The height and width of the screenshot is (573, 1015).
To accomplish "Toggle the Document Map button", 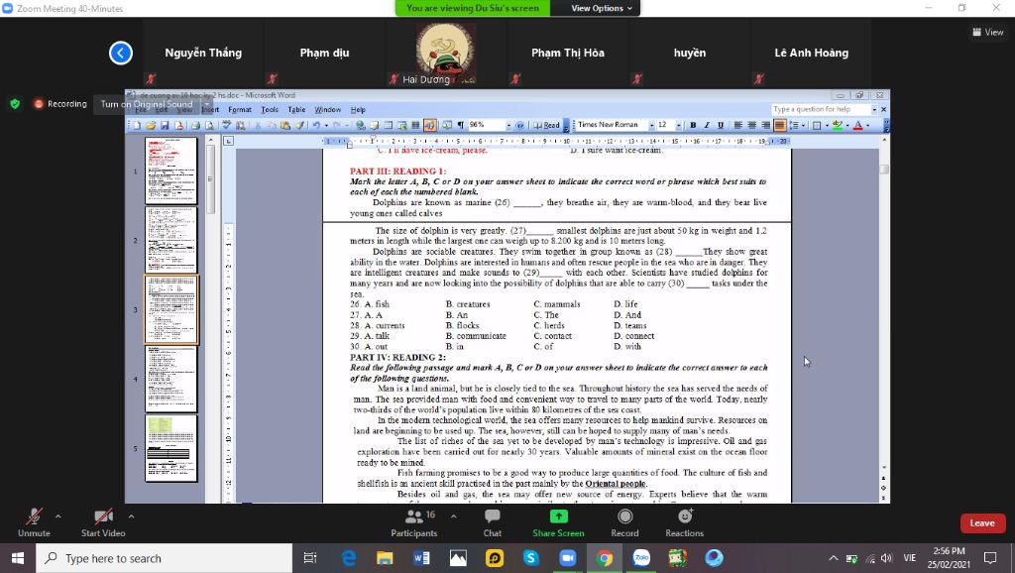I will [x=447, y=125].
